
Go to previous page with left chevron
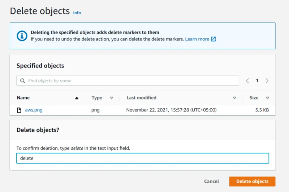point(247,80)
